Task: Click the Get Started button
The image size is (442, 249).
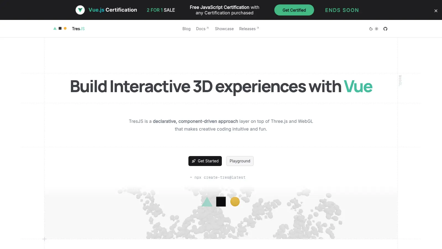Action: pyautogui.click(x=205, y=161)
